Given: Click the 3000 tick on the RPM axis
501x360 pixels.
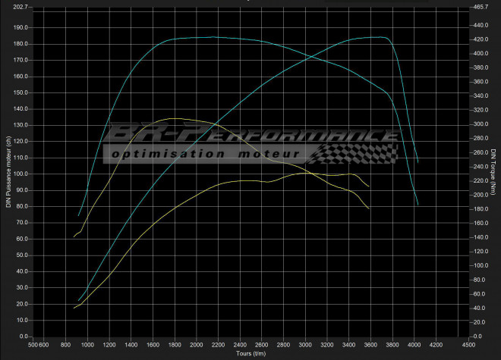Looking at the screenshot, I should click(305, 345).
